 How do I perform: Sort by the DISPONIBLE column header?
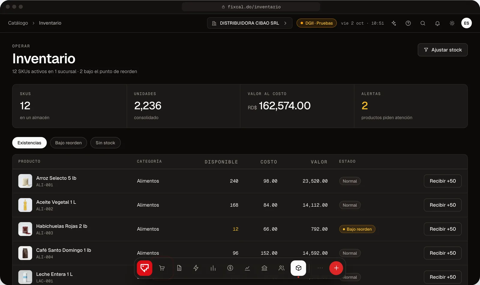221,162
